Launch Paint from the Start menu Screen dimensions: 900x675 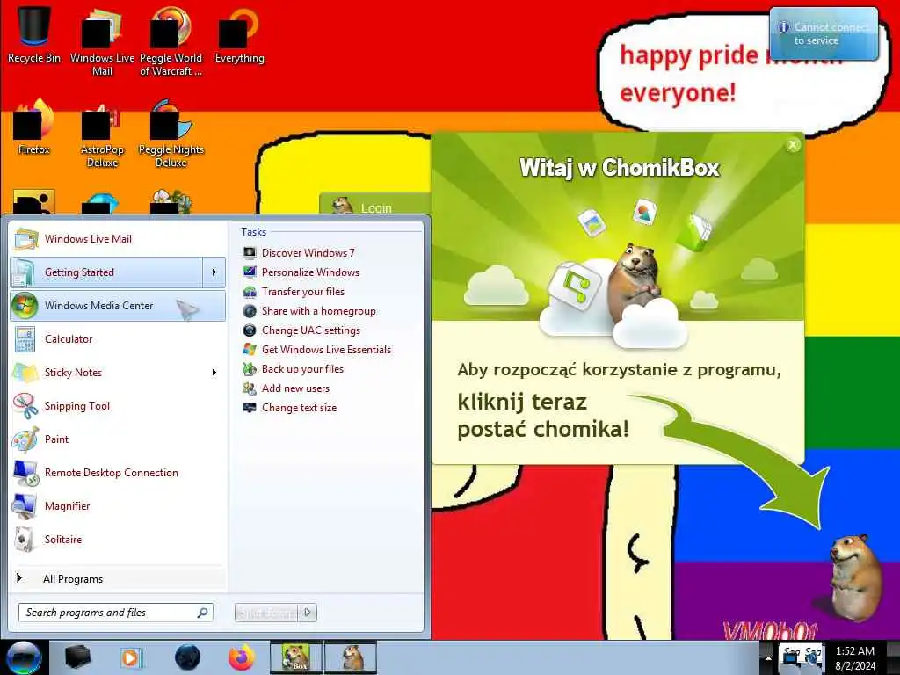coord(118,439)
